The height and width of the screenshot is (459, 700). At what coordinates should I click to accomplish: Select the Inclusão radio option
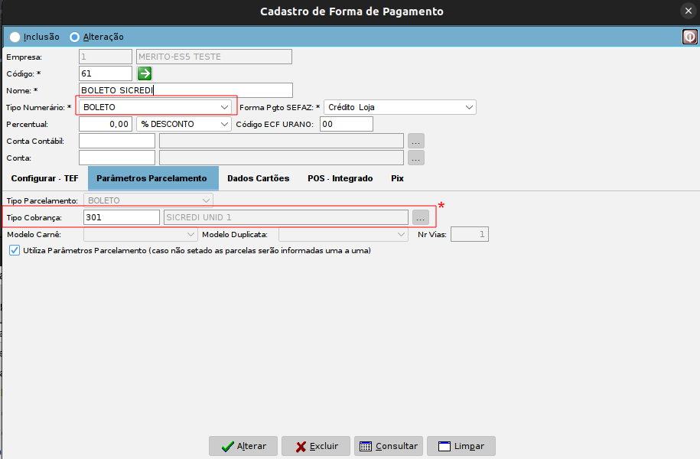pyautogui.click(x=15, y=37)
